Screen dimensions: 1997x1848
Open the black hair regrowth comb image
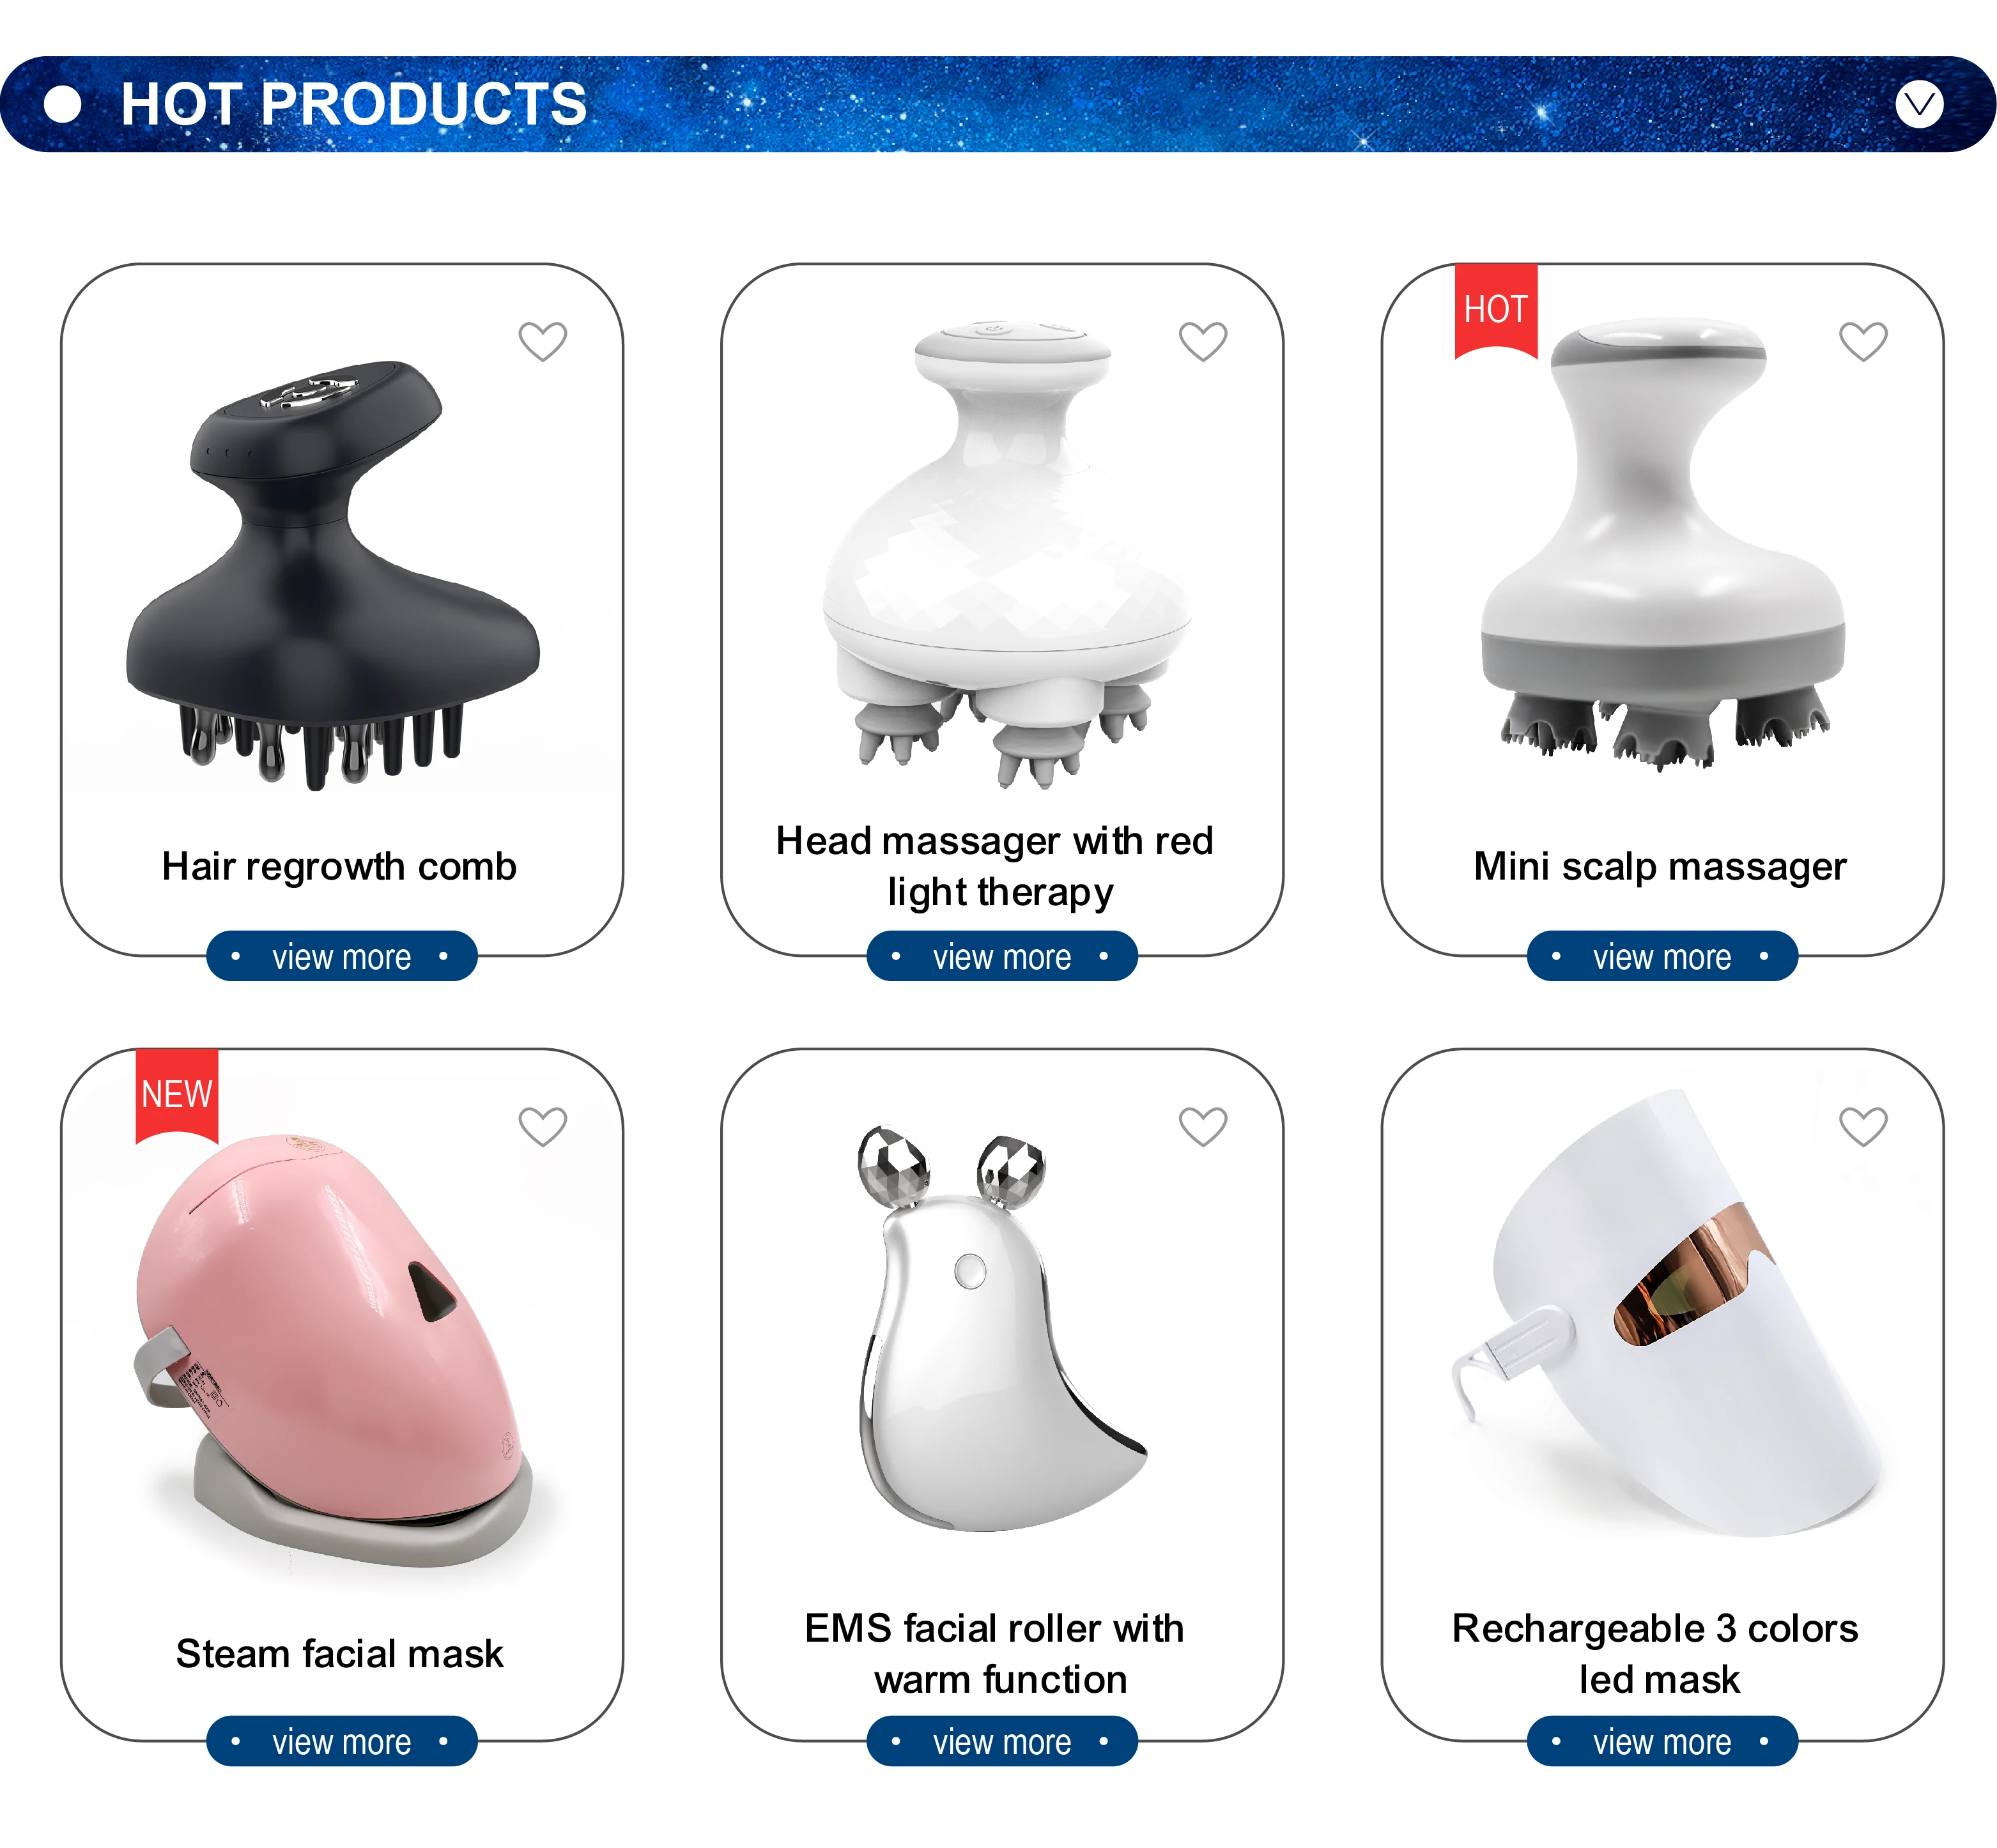pyautogui.click(x=333, y=575)
